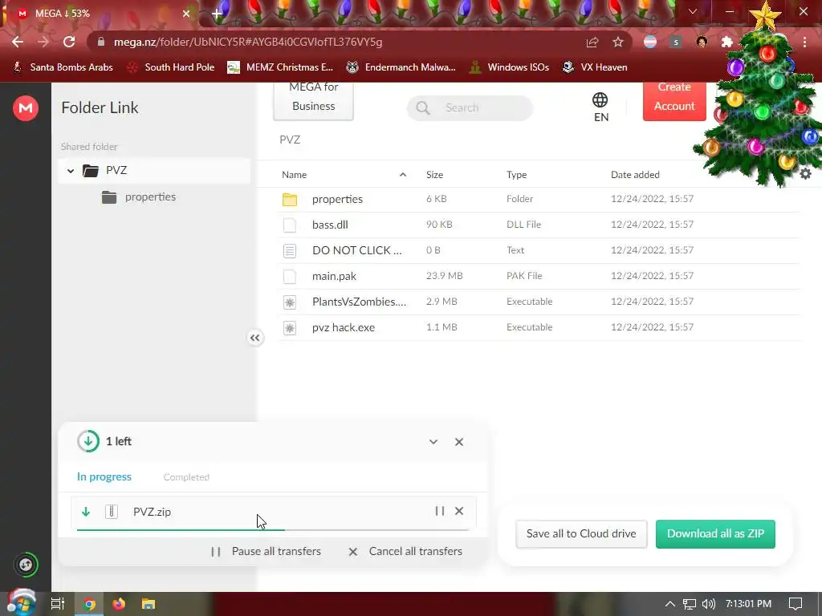Click the volume speaker tray icon
The height and width of the screenshot is (616, 822).
click(x=708, y=604)
